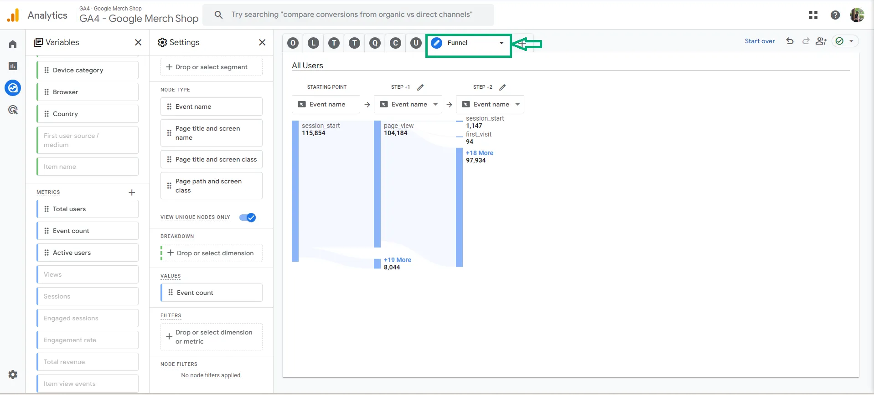Open sampling status check dropdown

tap(845, 41)
